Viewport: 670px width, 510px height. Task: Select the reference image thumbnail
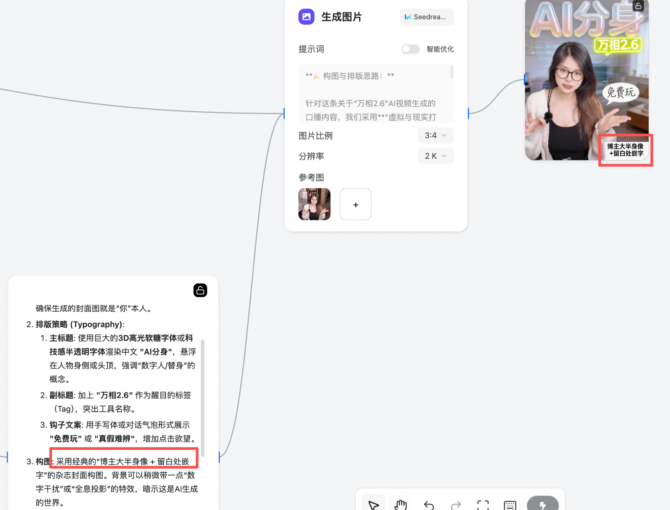(314, 204)
